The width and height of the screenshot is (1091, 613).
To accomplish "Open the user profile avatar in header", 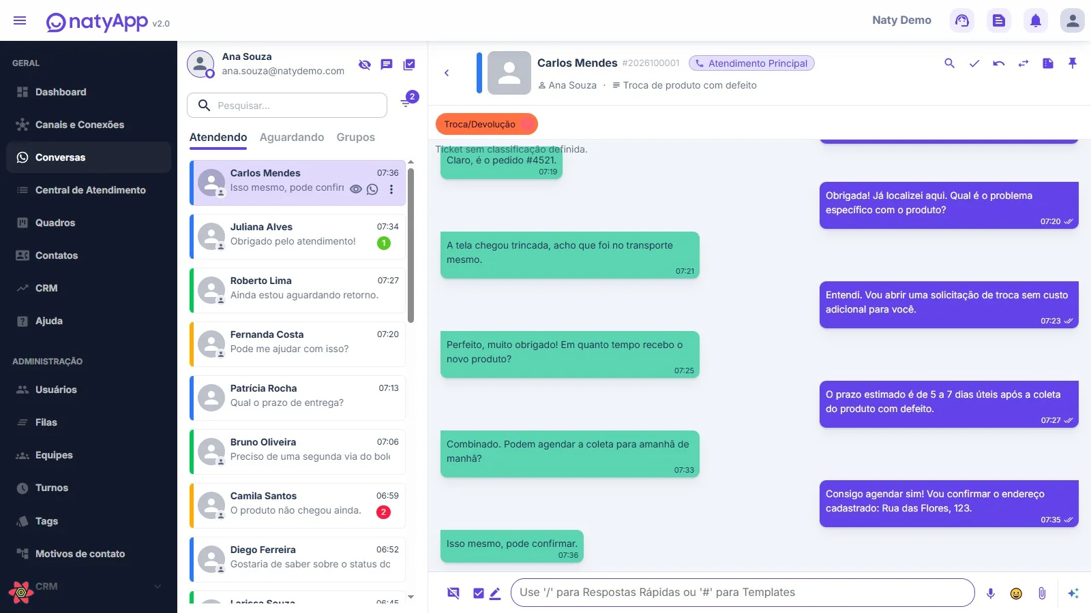I will (1073, 20).
